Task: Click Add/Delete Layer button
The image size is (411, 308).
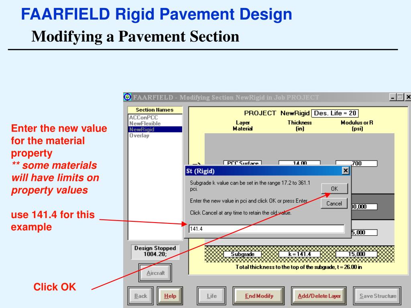Action: (x=319, y=296)
